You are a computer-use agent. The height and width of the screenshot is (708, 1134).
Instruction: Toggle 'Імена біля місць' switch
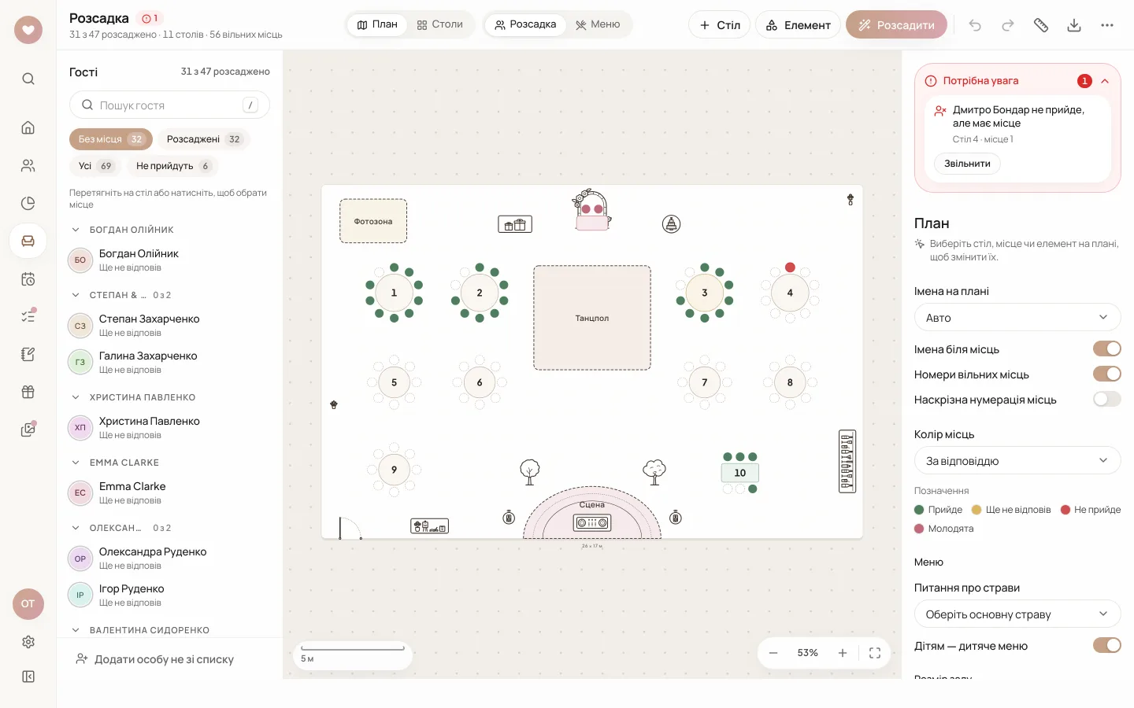coord(1107,348)
